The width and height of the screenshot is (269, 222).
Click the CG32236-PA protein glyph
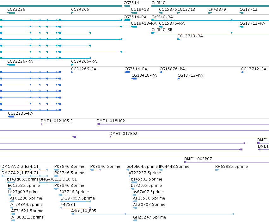coord(11,117)
